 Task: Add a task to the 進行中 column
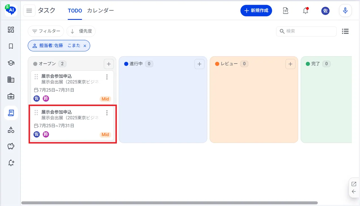[199, 64]
